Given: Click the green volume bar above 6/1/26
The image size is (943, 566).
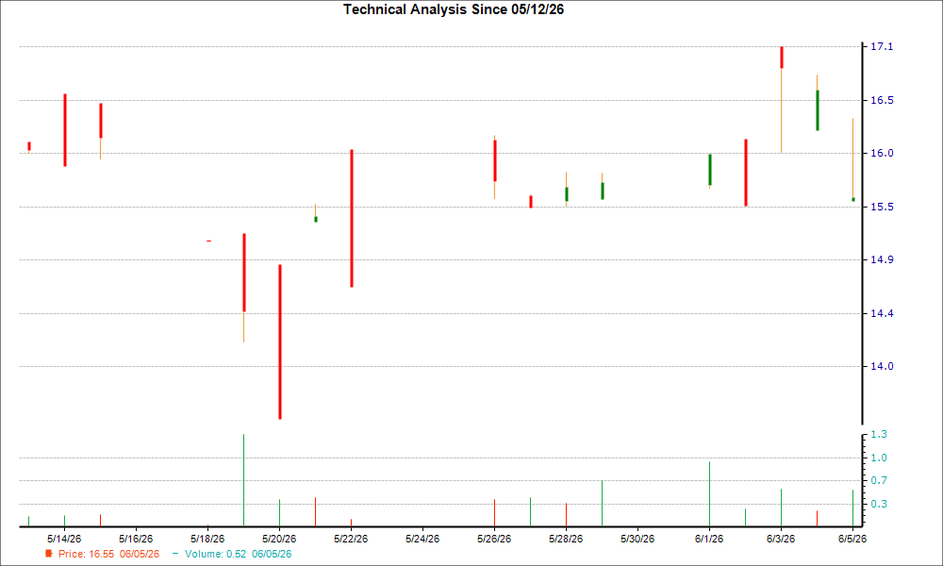Looking at the screenshot, I should click(710, 493).
